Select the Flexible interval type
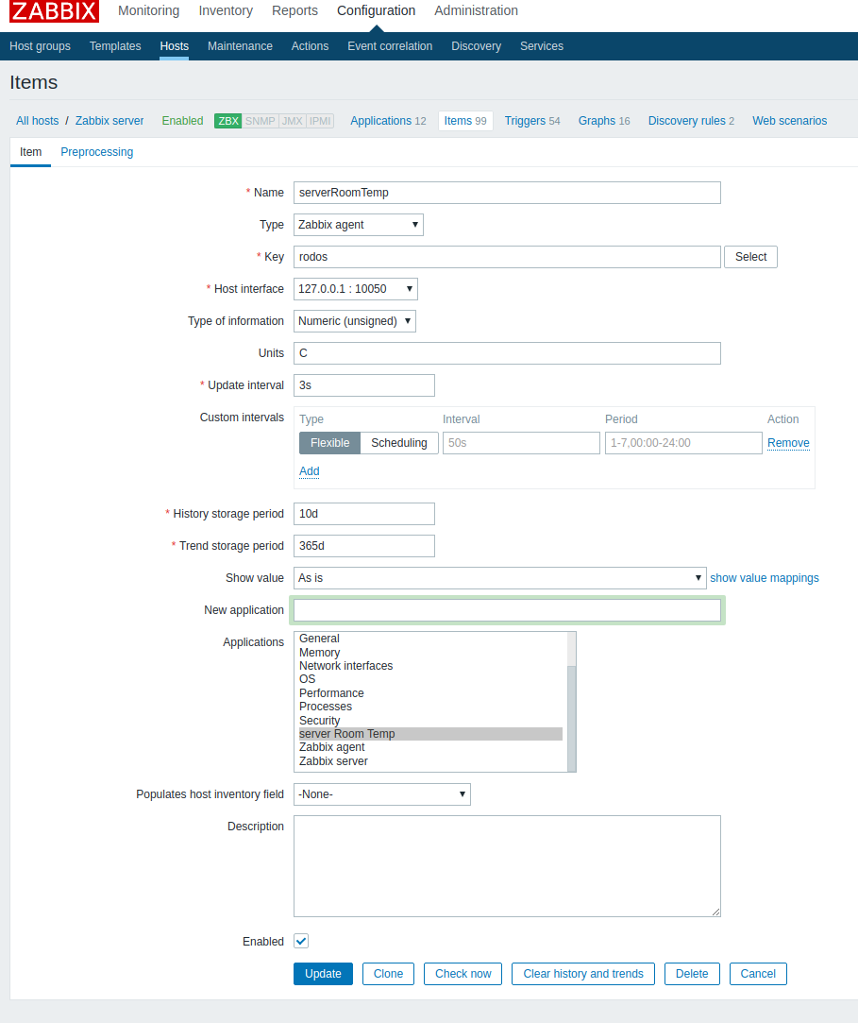 click(x=330, y=443)
